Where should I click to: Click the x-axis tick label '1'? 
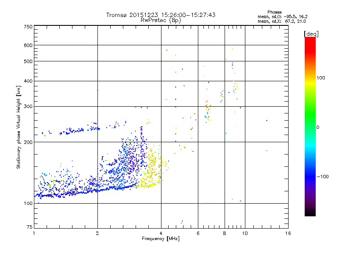(34, 233)
